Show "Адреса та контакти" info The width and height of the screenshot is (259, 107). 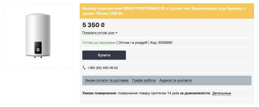click(175, 81)
